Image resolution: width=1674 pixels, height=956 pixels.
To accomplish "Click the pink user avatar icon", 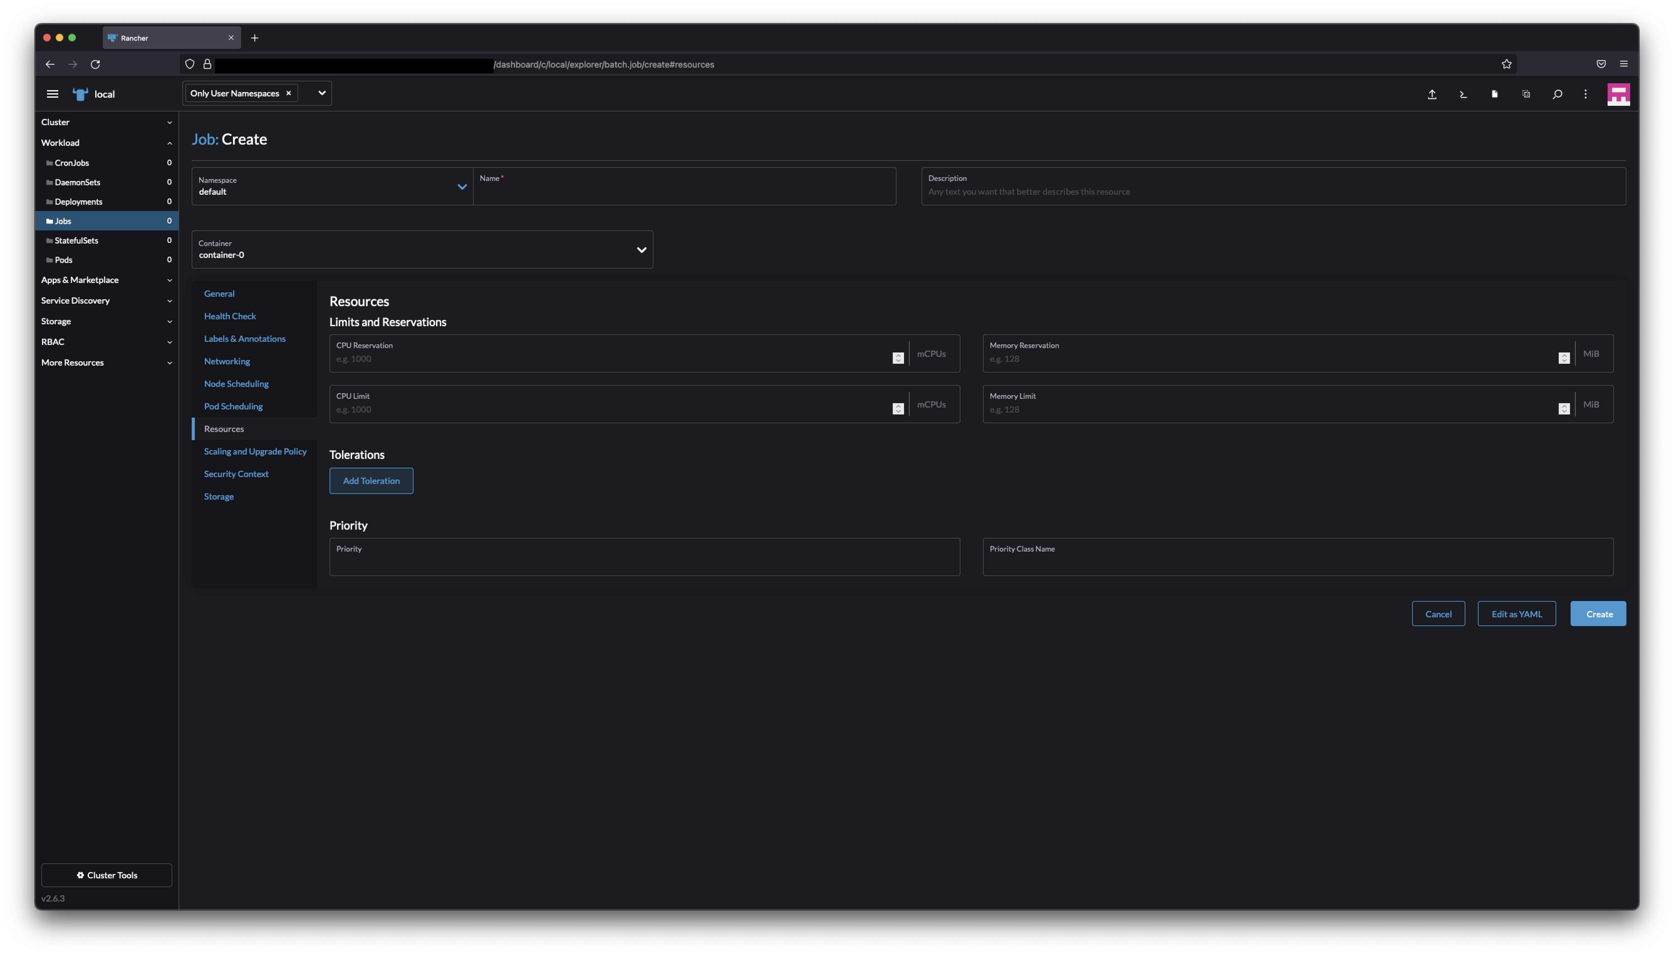I will (x=1618, y=94).
